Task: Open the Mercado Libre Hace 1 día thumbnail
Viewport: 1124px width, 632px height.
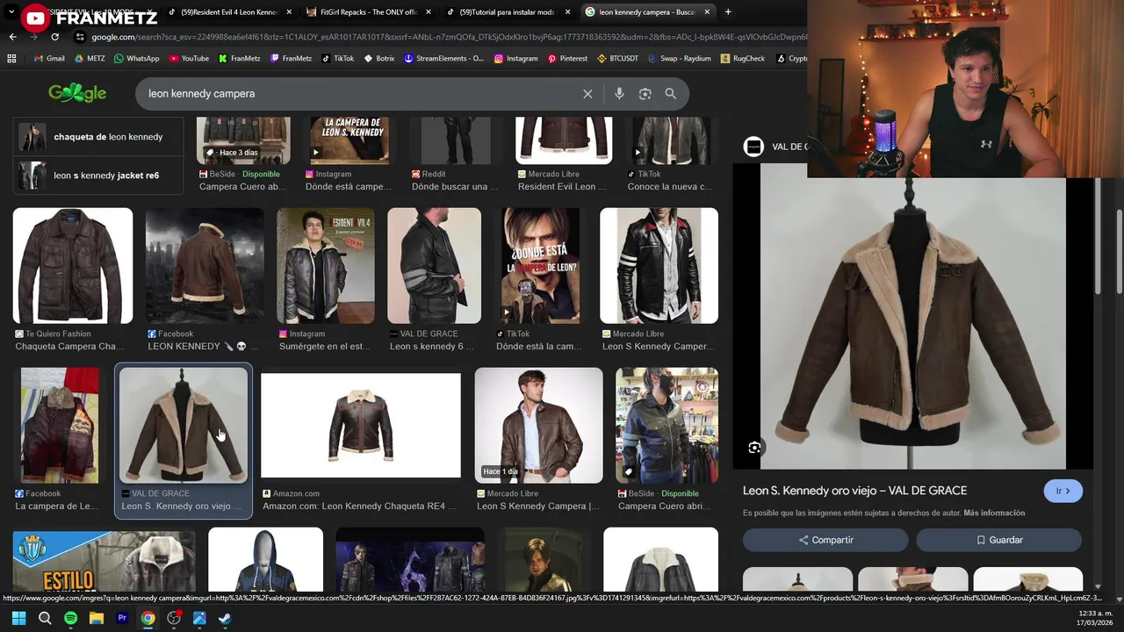Action: (538, 426)
